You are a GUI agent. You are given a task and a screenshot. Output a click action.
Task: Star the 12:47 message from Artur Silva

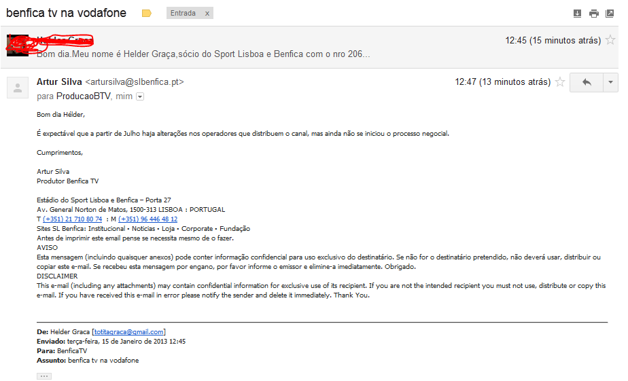560,82
